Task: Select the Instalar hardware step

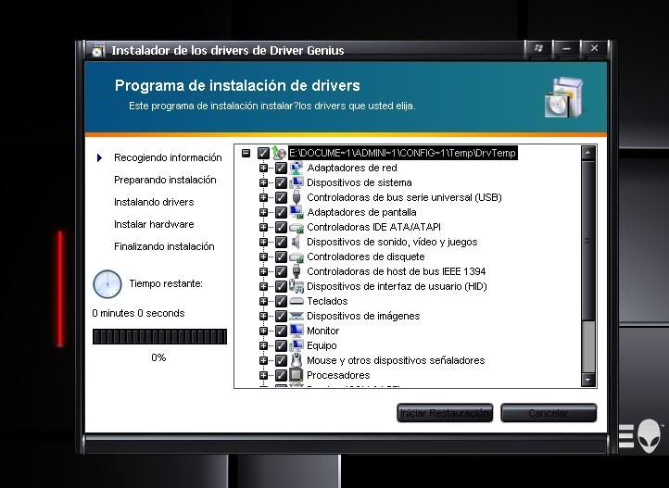Action: 154,224
